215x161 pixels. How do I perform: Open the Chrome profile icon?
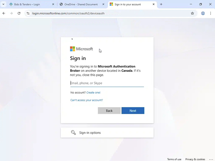click(x=203, y=13)
